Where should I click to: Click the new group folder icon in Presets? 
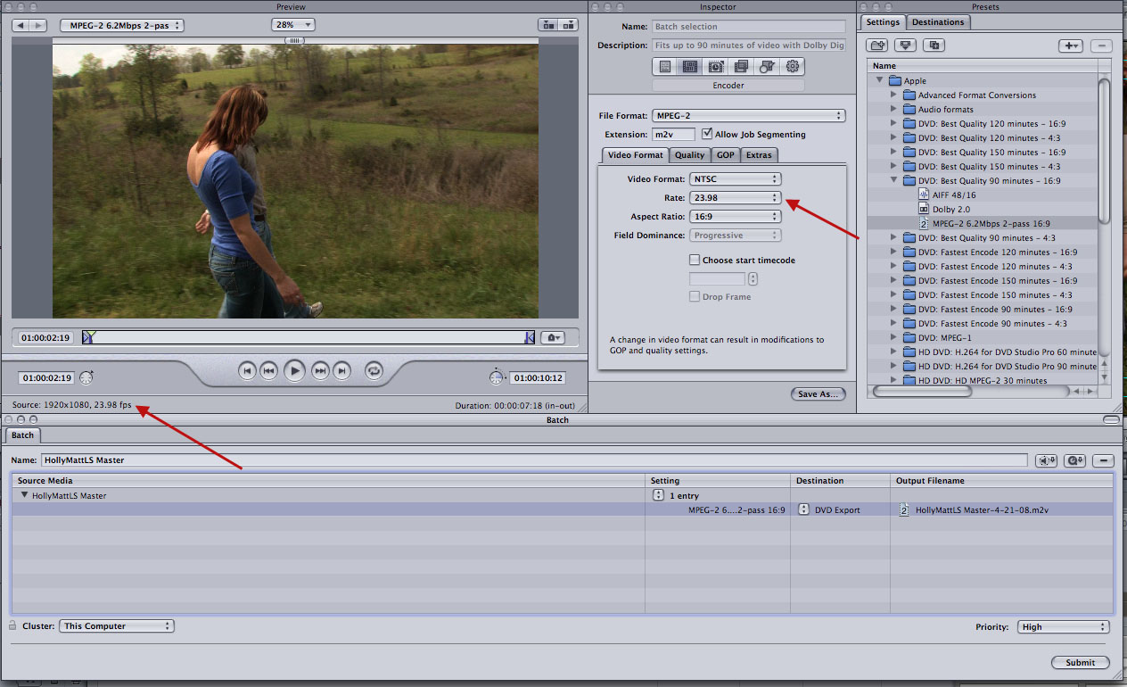877,46
